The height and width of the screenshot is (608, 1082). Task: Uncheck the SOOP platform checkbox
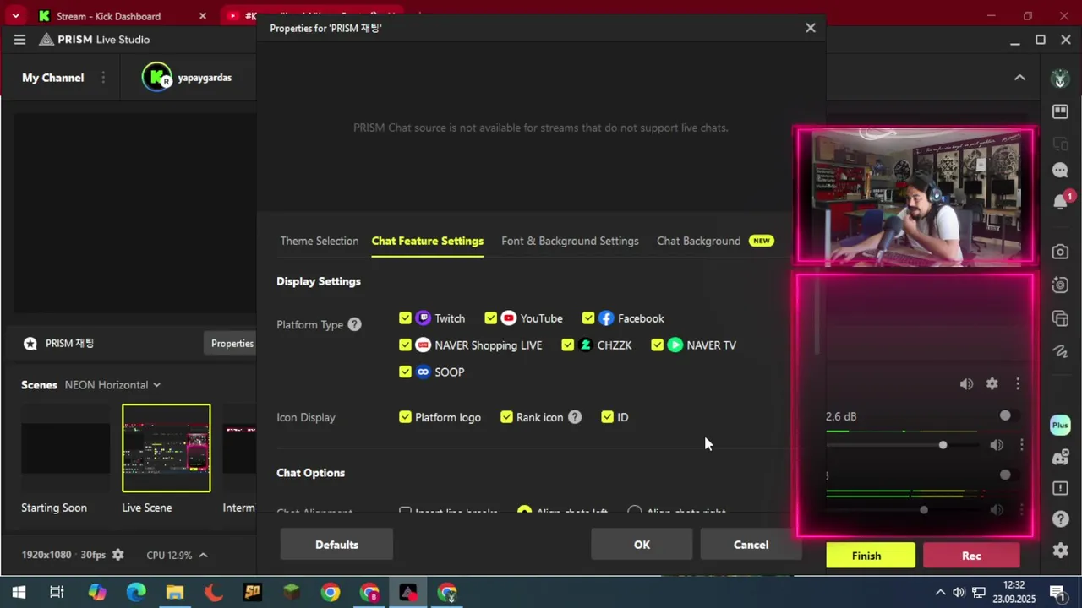405,372
